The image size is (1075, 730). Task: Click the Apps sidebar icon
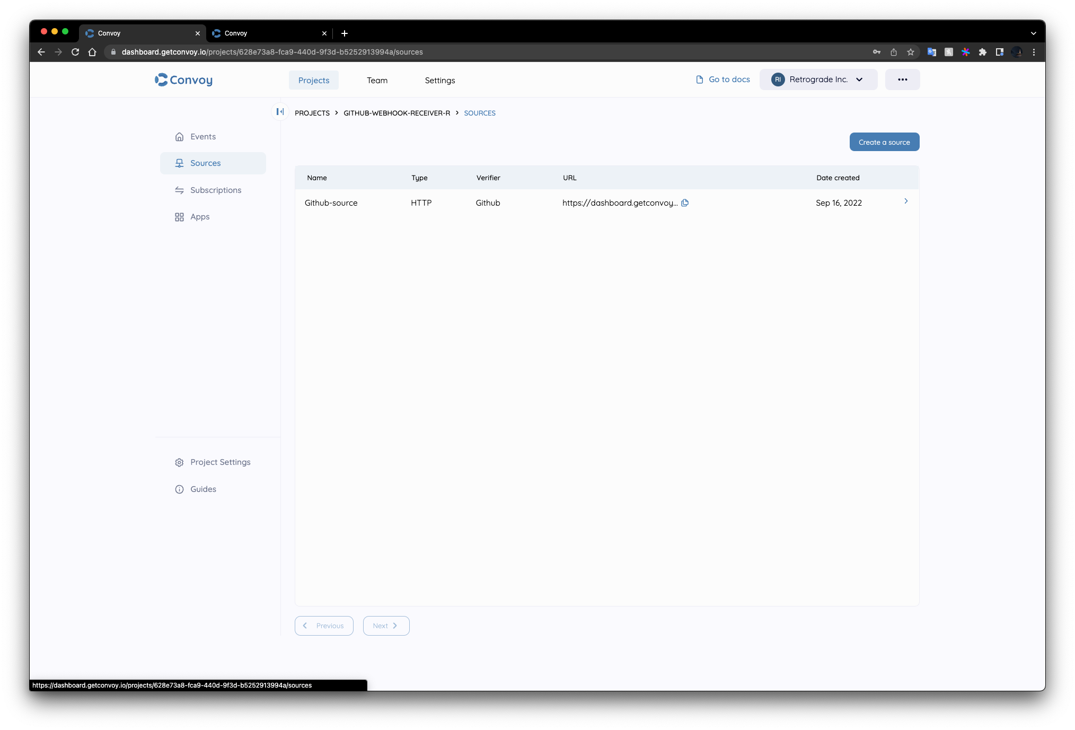[178, 217]
